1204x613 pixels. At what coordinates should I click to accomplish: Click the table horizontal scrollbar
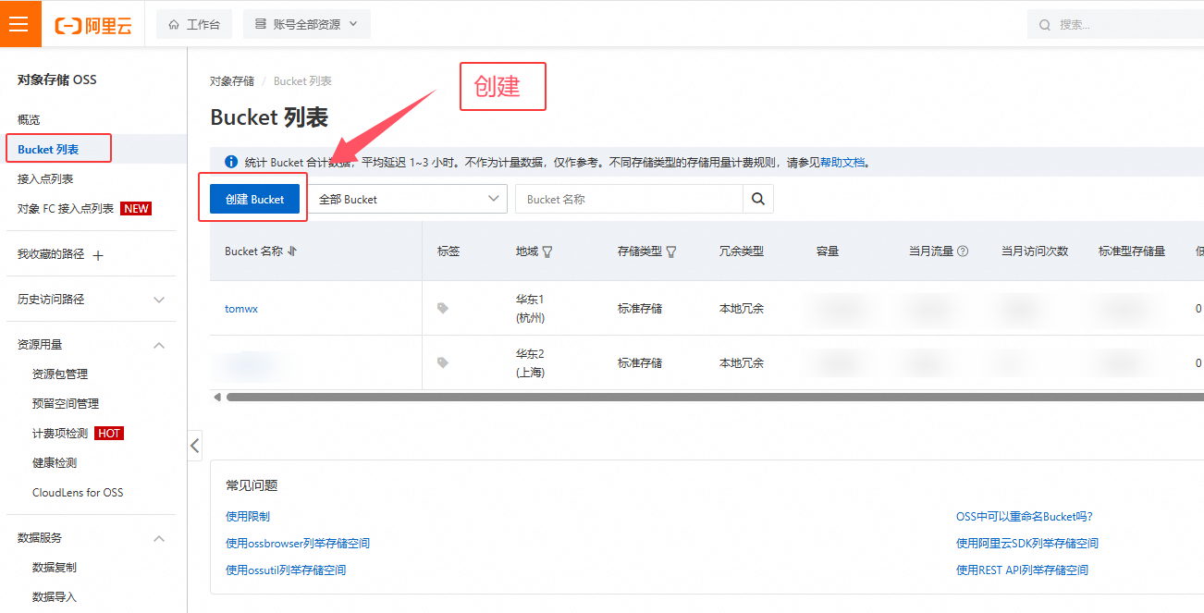pos(714,398)
